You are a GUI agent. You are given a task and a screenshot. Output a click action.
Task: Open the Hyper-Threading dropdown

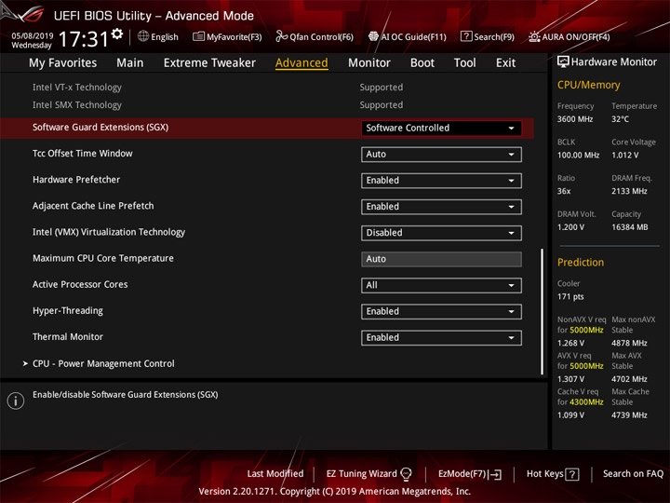441,311
